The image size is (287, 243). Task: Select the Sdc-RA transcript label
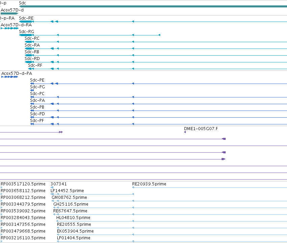pyautogui.click(x=32, y=45)
